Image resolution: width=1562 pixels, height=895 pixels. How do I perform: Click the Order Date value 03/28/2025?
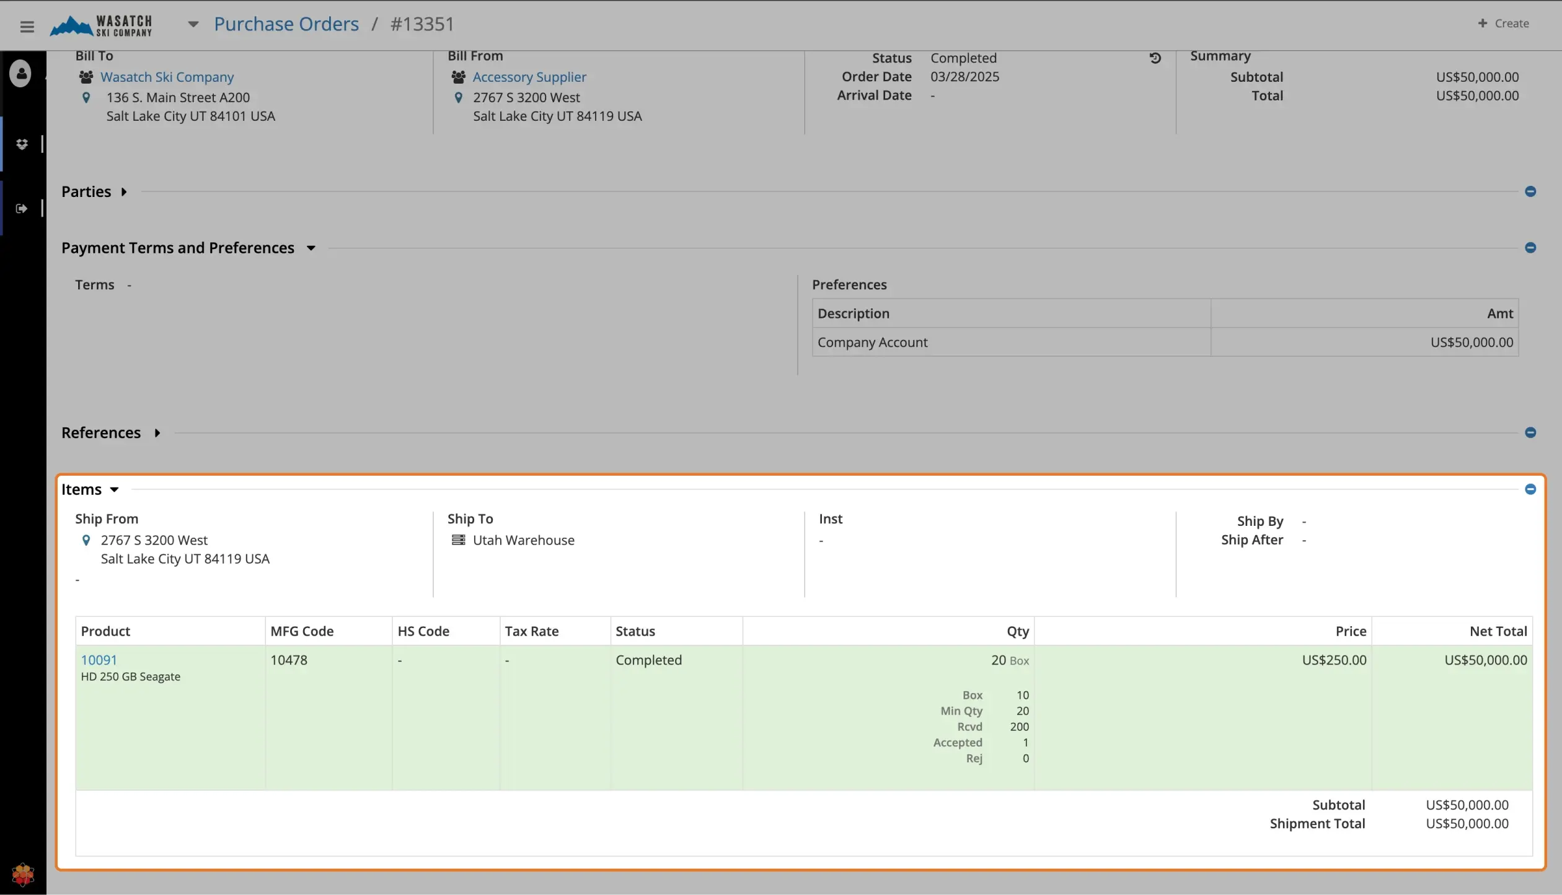click(964, 77)
